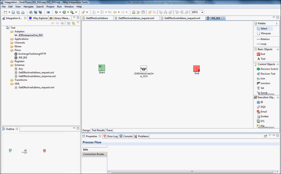This screenshot has width=281, height=174.
Task: Pick the Text object in Palette
Action: 261,59
